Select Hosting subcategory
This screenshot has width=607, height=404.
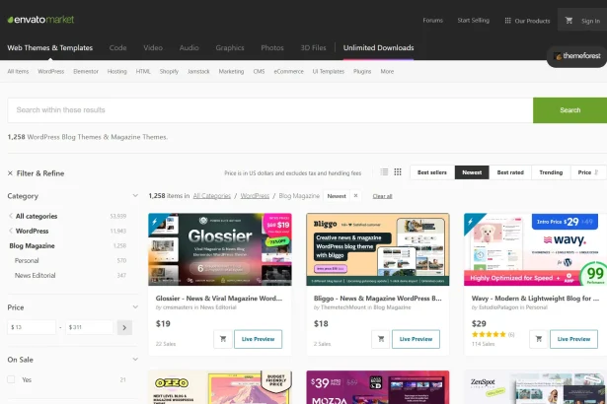tap(116, 72)
